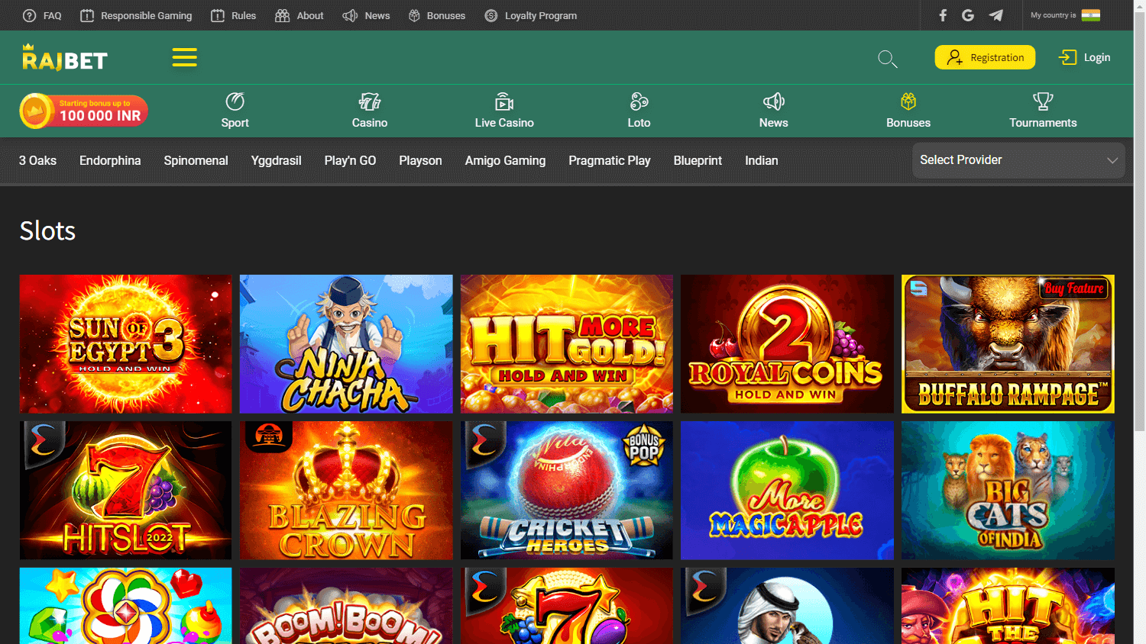Filter by Blueprint provider
Viewport: 1146px width, 644px height.
click(698, 160)
